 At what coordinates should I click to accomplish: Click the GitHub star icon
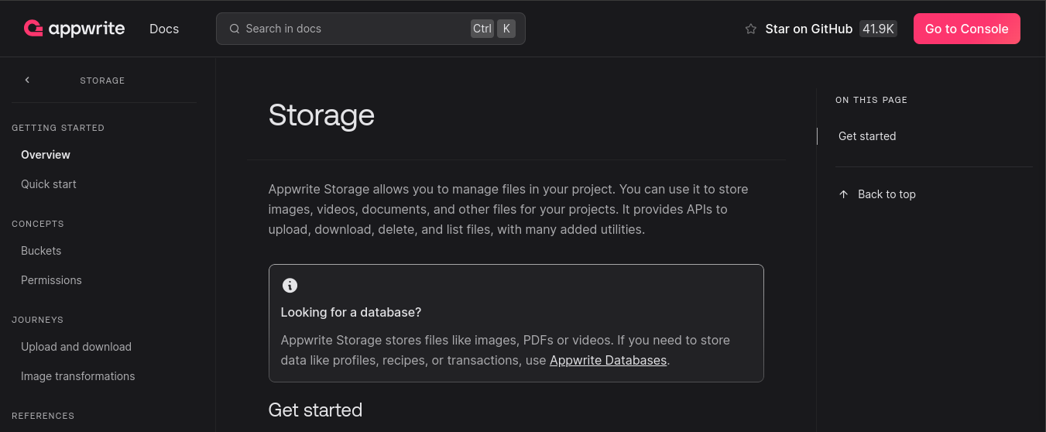click(750, 29)
